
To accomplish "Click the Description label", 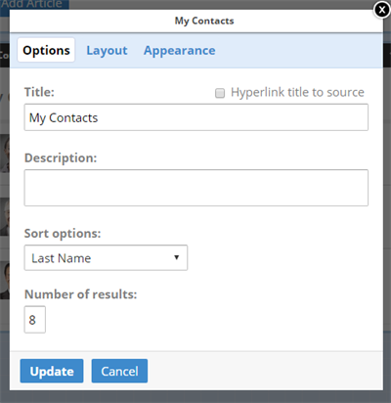I will [61, 158].
